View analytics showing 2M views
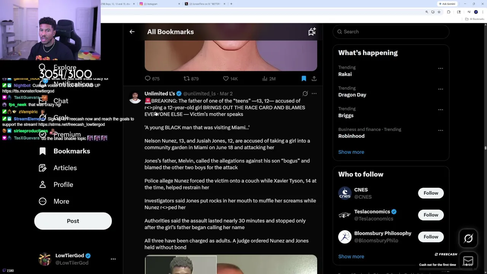 pyautogui.click(x=269, y=79)
